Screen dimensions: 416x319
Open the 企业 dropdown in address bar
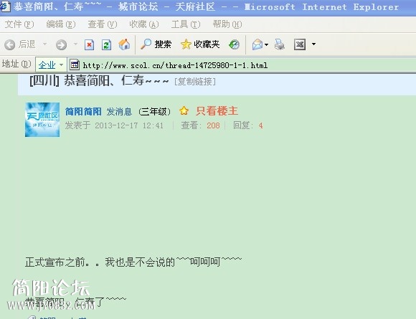coord(51,65)
